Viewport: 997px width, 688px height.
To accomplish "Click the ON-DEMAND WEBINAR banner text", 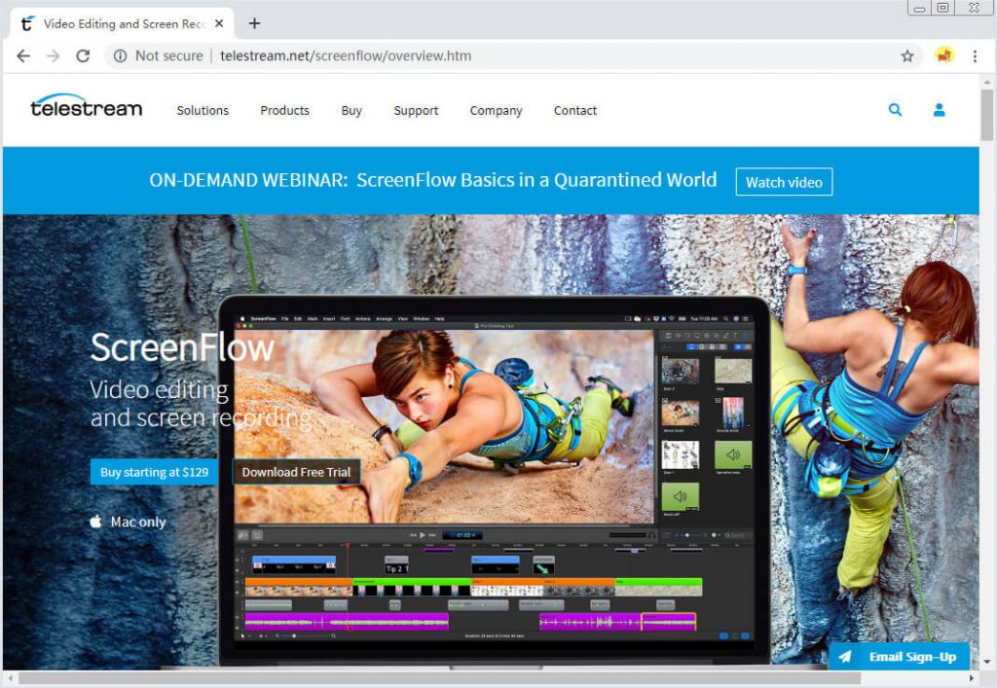I will pos(433,180).
